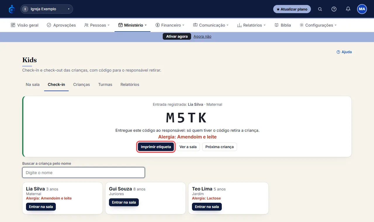The height and width of the screenshot is (222, 374).
Task: Expand the Ministério menu
Action: point(132,25)
